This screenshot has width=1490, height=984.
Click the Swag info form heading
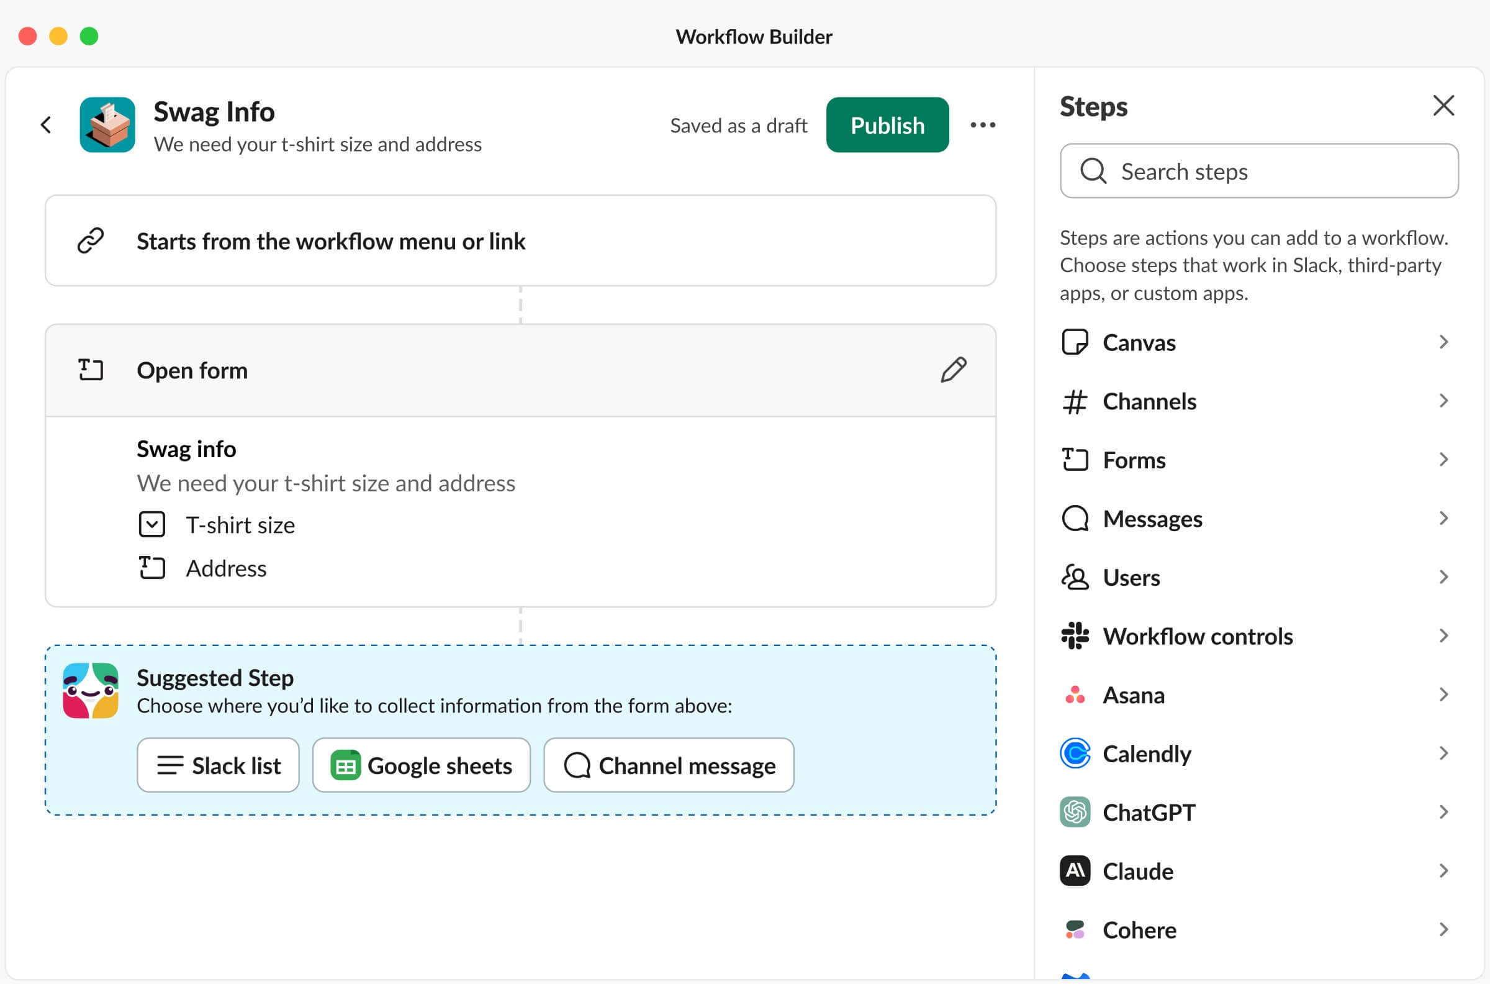pyautogui.click(x=186, y=449)
